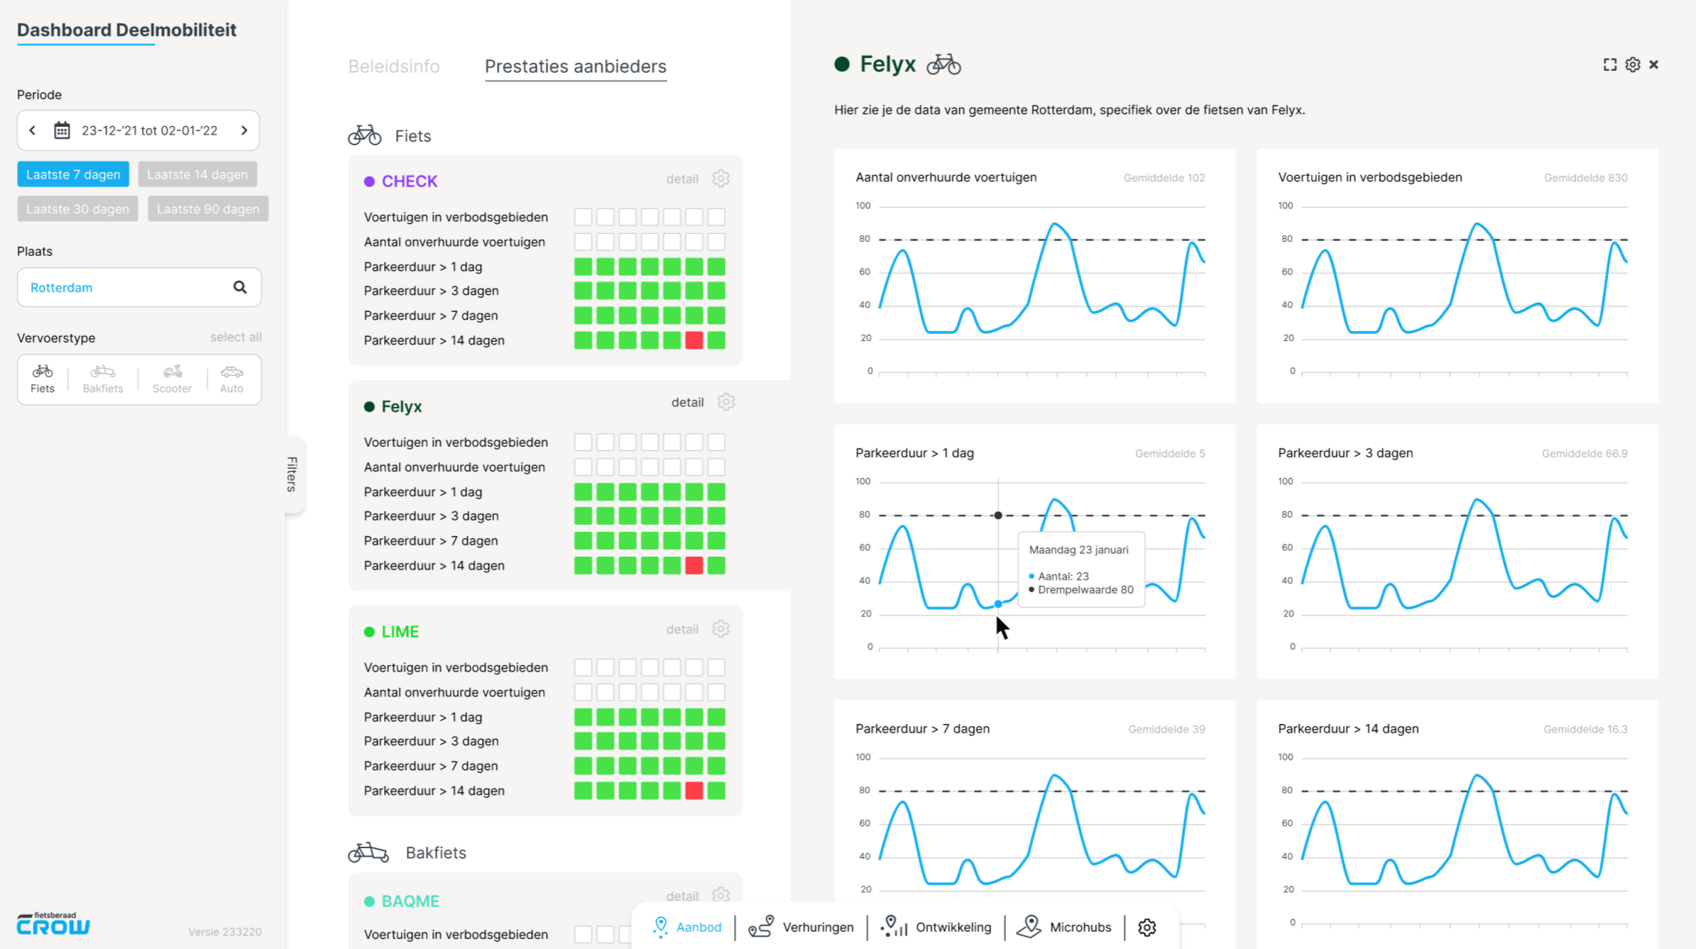Collapse the Filters side panel tab
The image size is (1696, 949).
pos(292,474)
